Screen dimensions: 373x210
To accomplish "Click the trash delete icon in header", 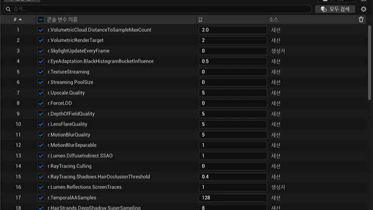I will (361, 20).
